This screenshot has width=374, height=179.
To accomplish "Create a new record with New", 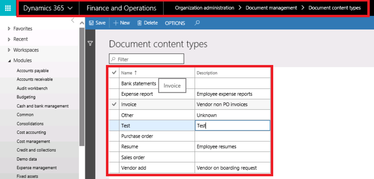I will pos(121,23).
